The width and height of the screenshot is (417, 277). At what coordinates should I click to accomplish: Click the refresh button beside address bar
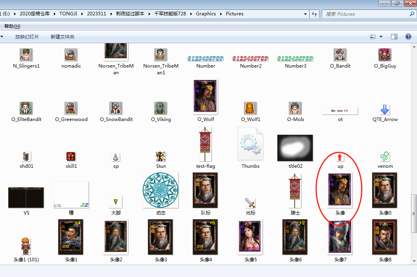coord(314,14)
